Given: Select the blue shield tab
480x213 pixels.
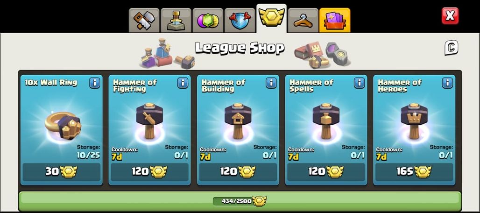Looking at the screenshot, I should pos(240,20).
